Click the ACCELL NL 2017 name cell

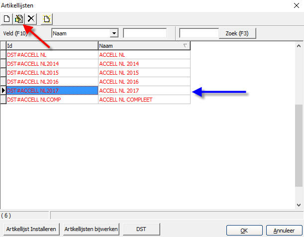click(x=144, y=91)
